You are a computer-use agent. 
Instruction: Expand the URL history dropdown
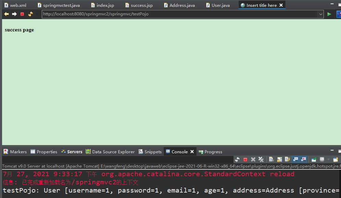coord(320,14)
